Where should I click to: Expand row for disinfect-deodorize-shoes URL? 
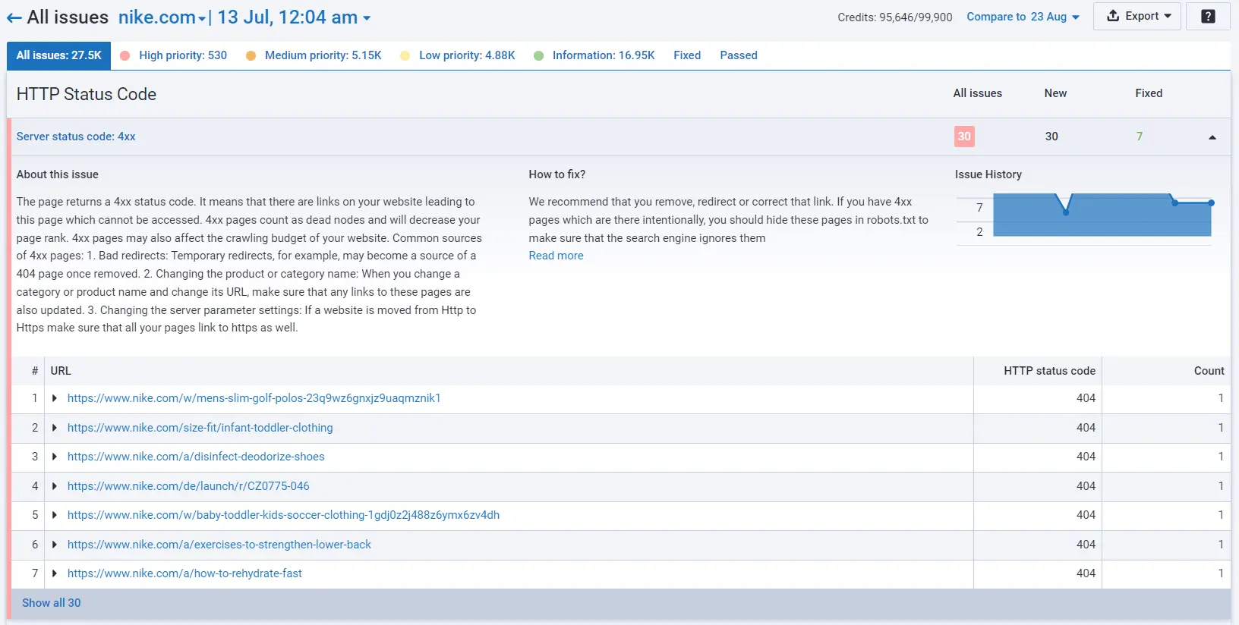click(55, 457)
